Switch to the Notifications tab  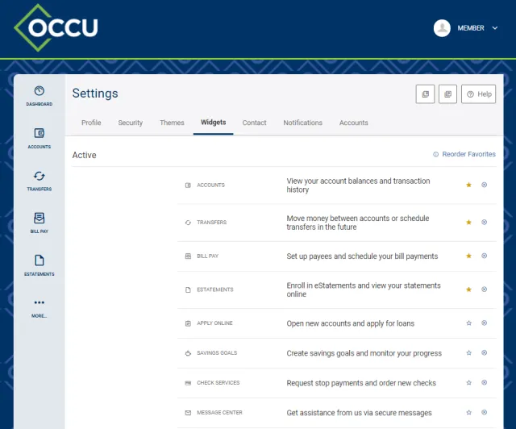point(303,123)
